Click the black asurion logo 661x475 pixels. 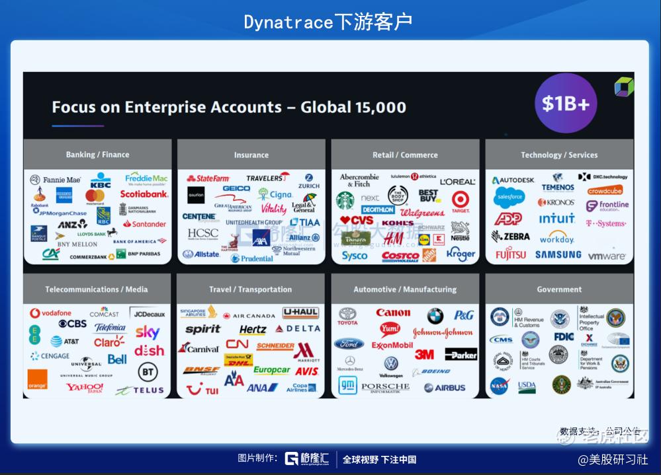tap(196, 195)
